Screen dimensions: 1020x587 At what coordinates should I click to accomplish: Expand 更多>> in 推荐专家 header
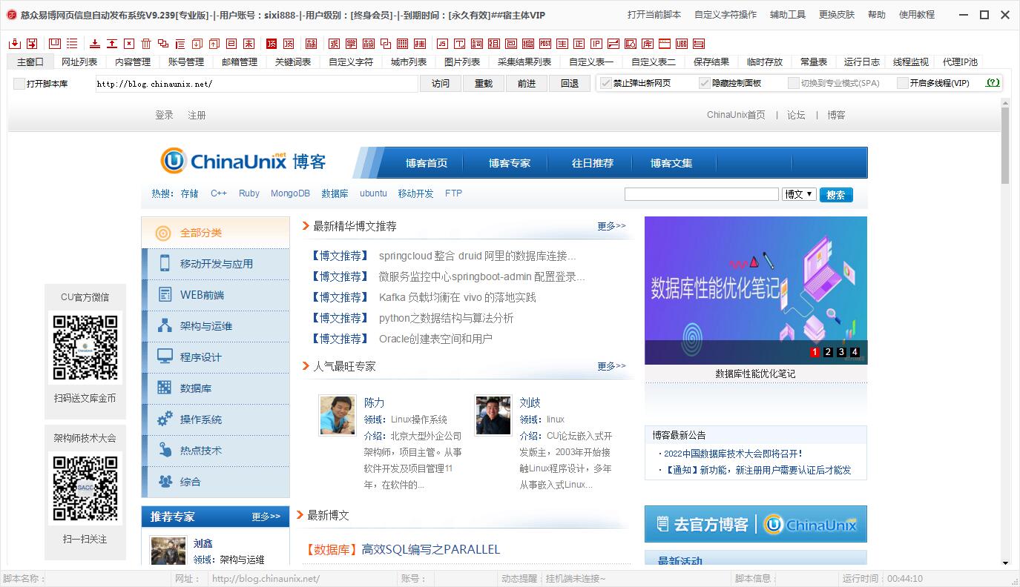(x=266, y=517)
